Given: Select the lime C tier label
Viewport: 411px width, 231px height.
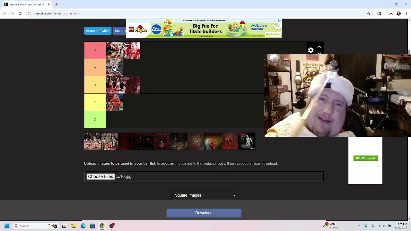Looking at the screenshot, I should [x=95, y=102].
